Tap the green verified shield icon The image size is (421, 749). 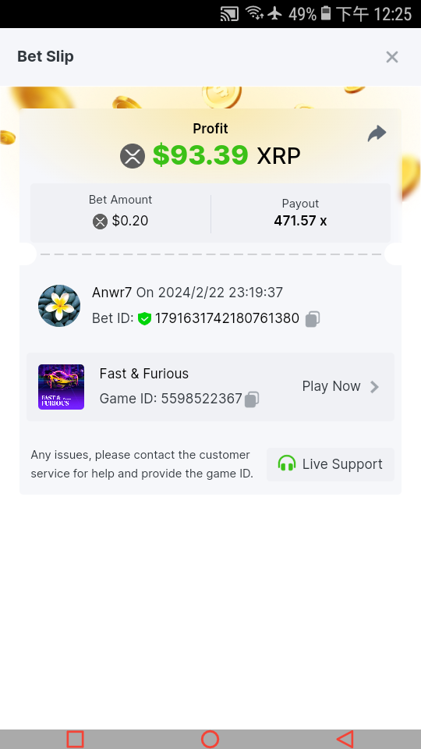(x=144, y=318)
